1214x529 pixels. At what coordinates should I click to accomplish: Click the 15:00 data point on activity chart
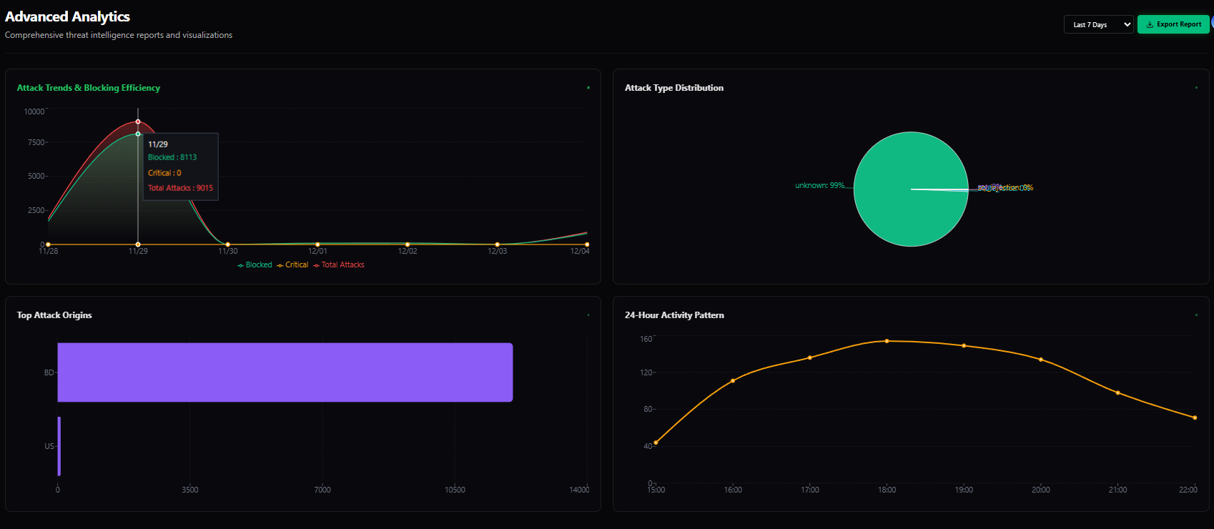pos(656,443)
